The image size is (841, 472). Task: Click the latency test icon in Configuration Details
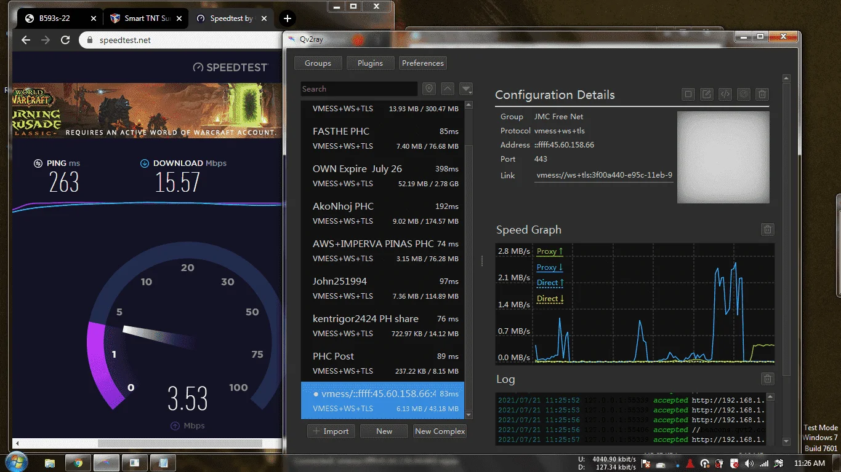coord(744,94)
